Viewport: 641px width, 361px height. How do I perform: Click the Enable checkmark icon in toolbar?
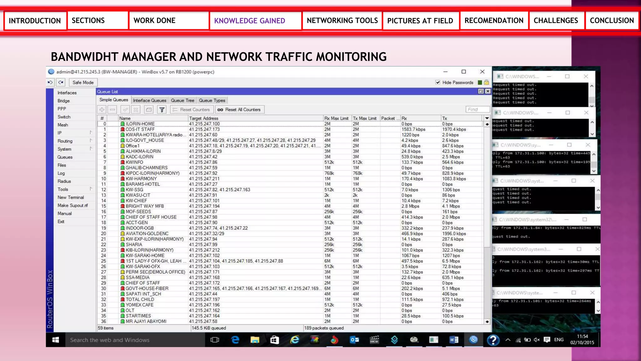click(x=125, y=110)
